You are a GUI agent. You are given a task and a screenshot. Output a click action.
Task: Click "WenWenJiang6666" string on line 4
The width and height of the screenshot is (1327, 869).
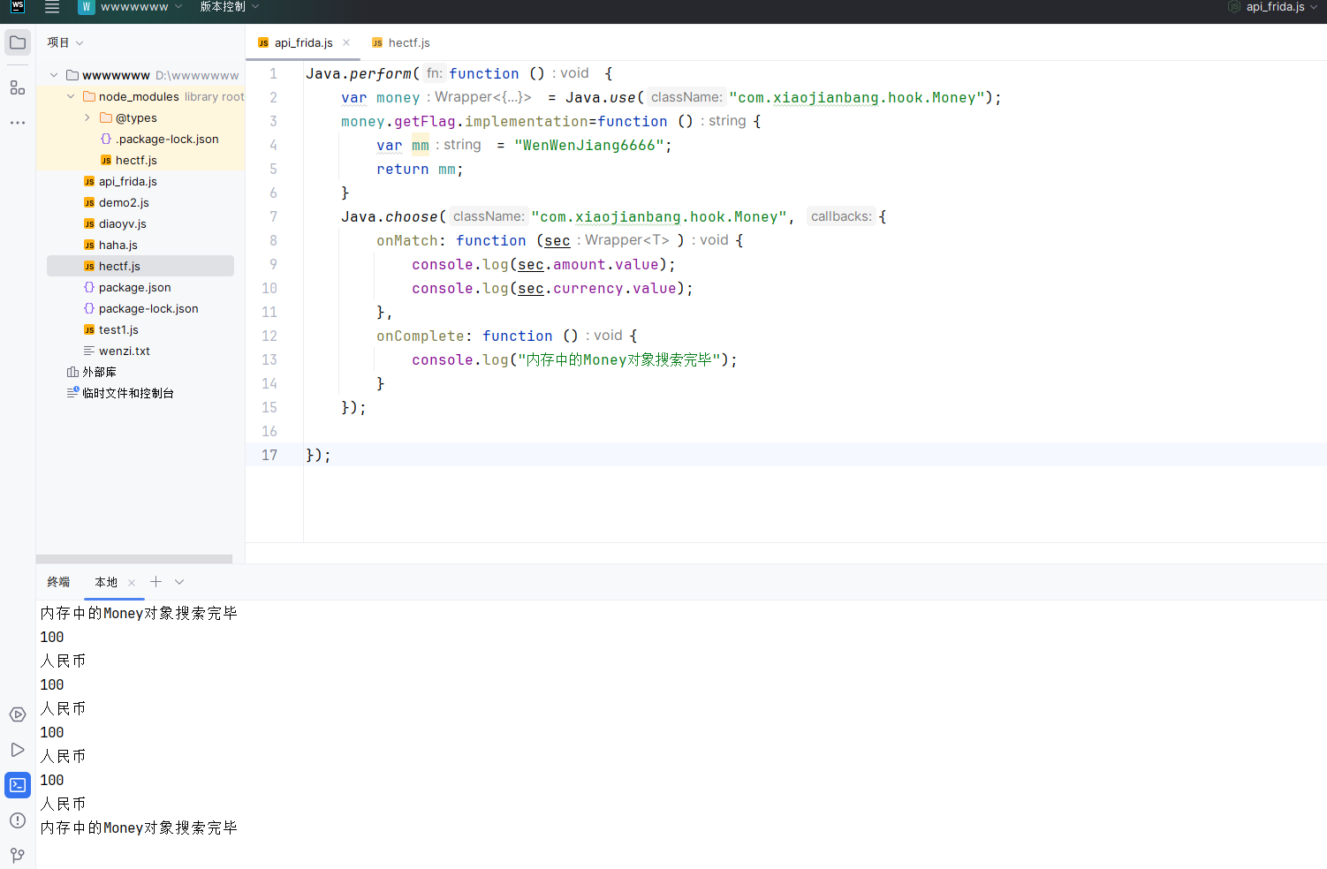tap(588, 145)
